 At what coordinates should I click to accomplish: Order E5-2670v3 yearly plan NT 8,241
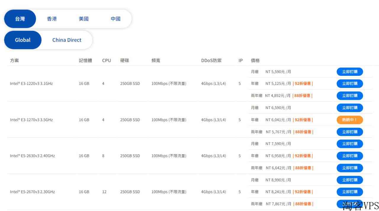tap(350, 192)
